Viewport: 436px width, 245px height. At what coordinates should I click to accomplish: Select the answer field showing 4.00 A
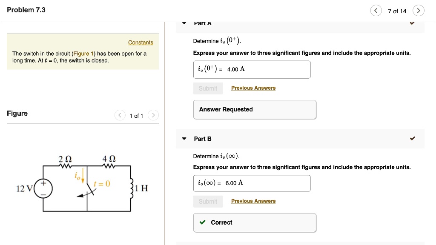[252, 69]
